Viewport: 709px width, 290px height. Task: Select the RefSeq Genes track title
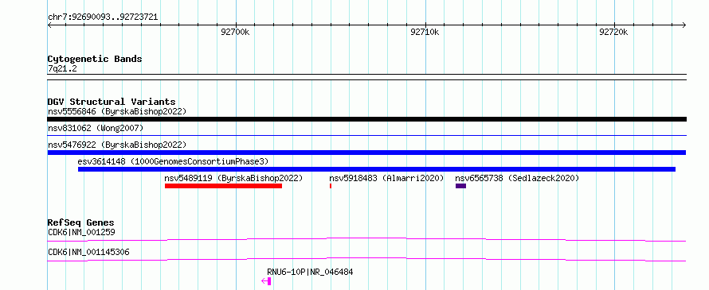click(x=81, y=222)
